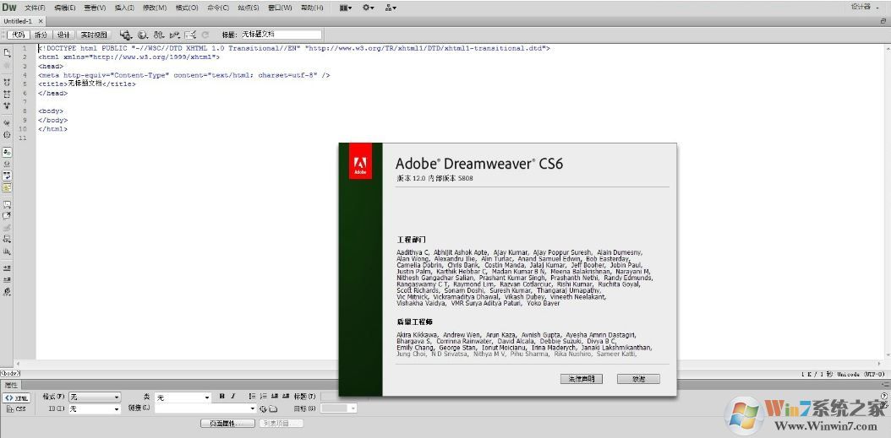
Task: Click Apply Comment icon in coding toolbar
Action: [7, 204]
